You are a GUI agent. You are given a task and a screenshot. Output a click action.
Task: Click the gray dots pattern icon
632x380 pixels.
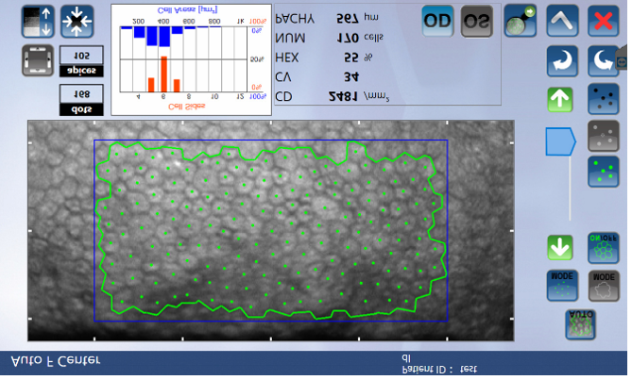pyautogui.click(x=603, y=136)
